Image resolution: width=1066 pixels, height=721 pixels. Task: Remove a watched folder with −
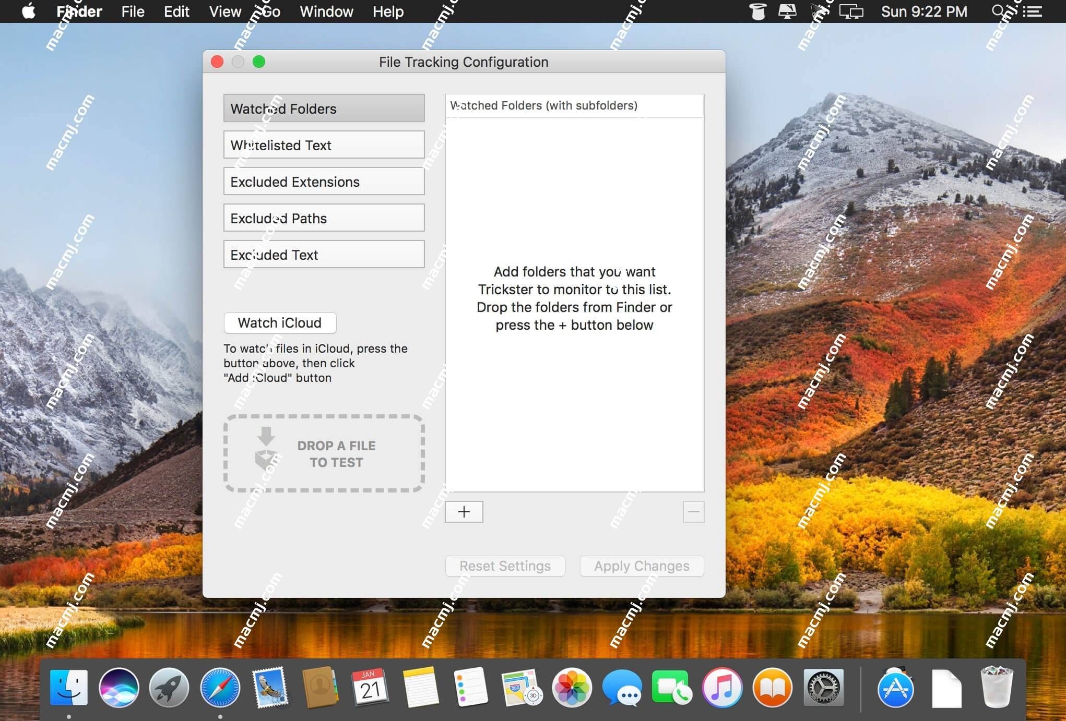coord(692,512)
